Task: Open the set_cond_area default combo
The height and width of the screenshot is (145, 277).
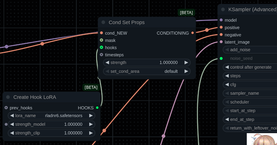Action: [x=147, y=71]
